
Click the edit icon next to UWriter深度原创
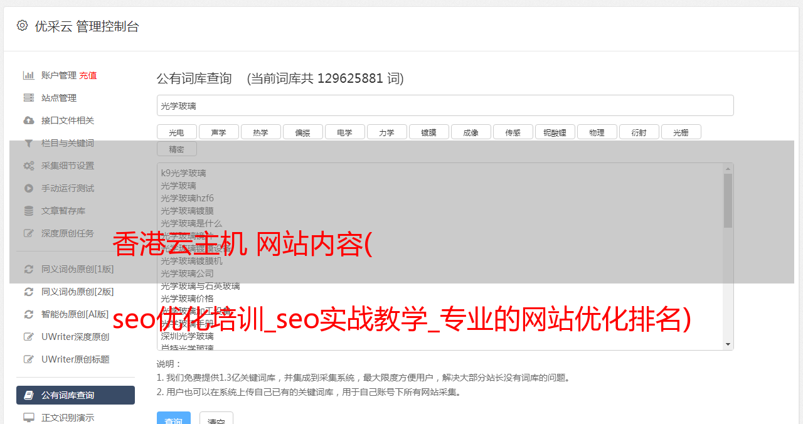tap(29, 337)
